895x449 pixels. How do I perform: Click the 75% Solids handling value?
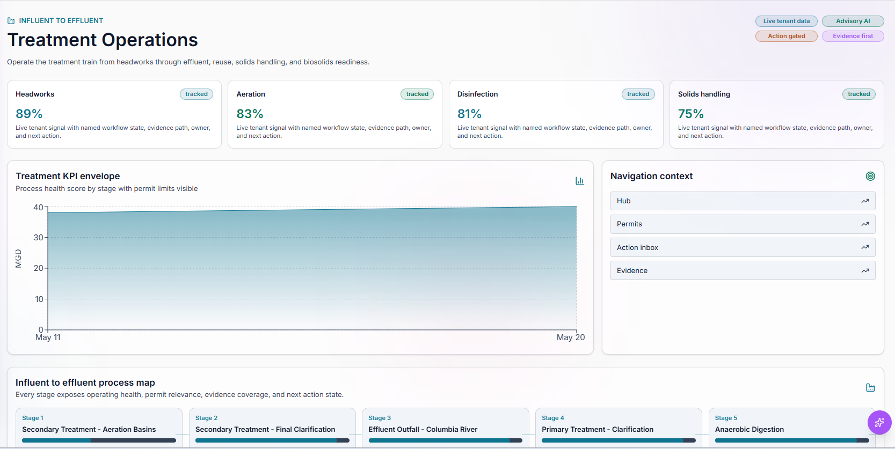click(x=691, y=114)
